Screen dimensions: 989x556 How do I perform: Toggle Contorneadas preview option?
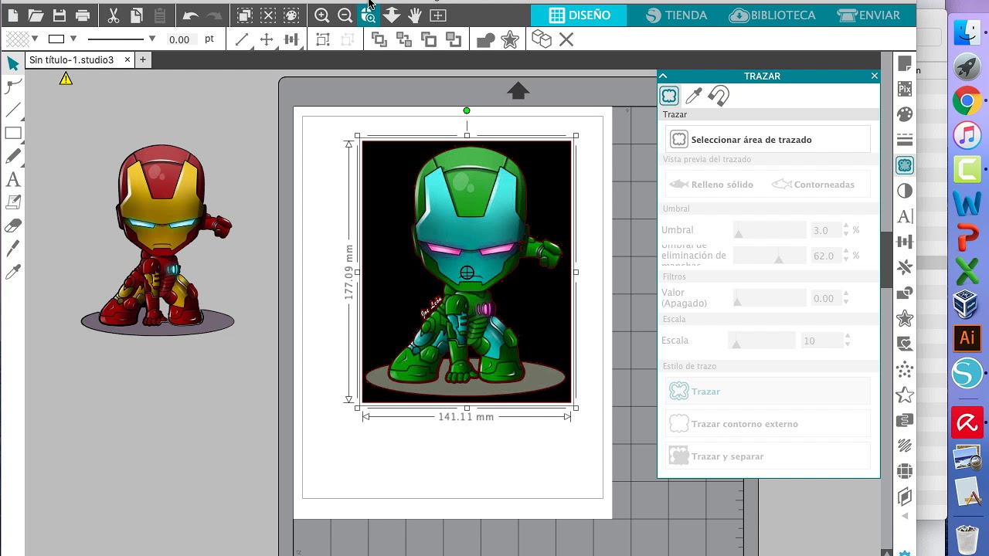814,185
